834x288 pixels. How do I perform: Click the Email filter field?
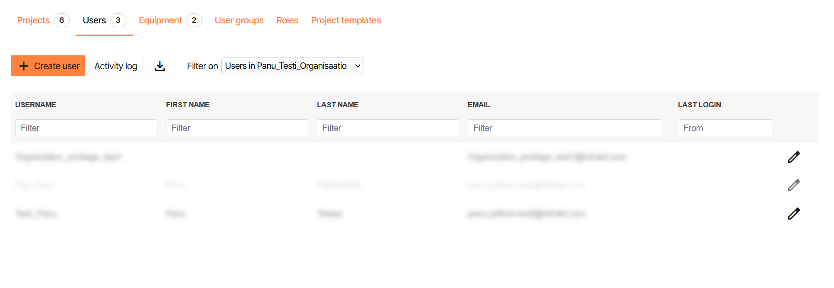(565, 128)
